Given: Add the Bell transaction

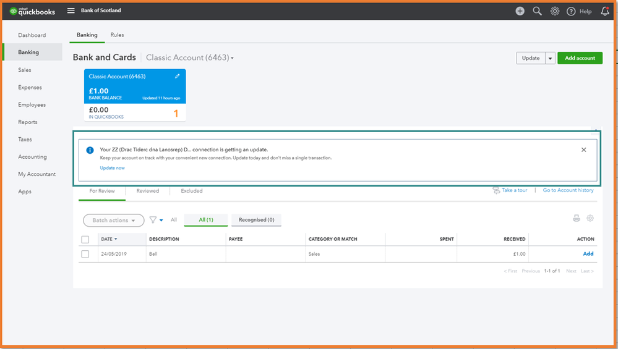Looking at the screenshot, I should tap(588, 254).
